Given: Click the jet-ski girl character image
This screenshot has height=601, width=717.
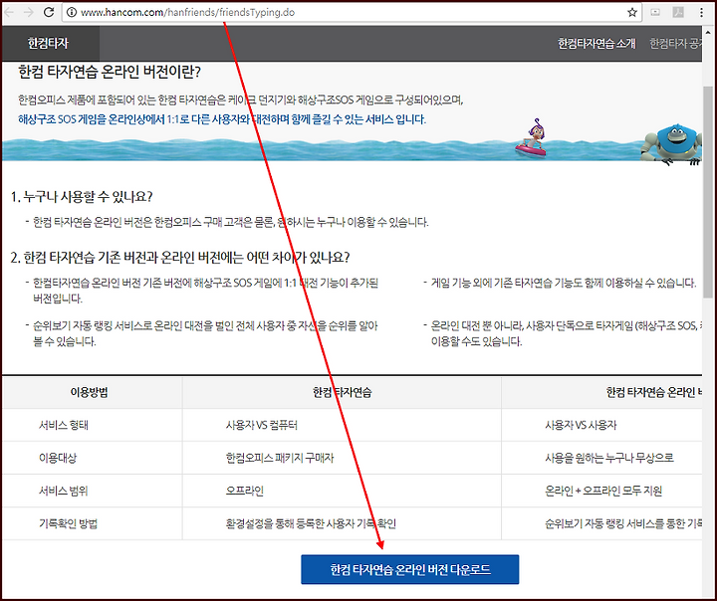Looking at the screenshot, I should pyautogui.click(x=533, y=138).
